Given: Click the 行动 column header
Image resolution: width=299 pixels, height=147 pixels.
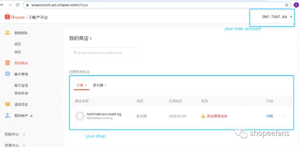Looking at the screenshot, I should pos(270,101).
